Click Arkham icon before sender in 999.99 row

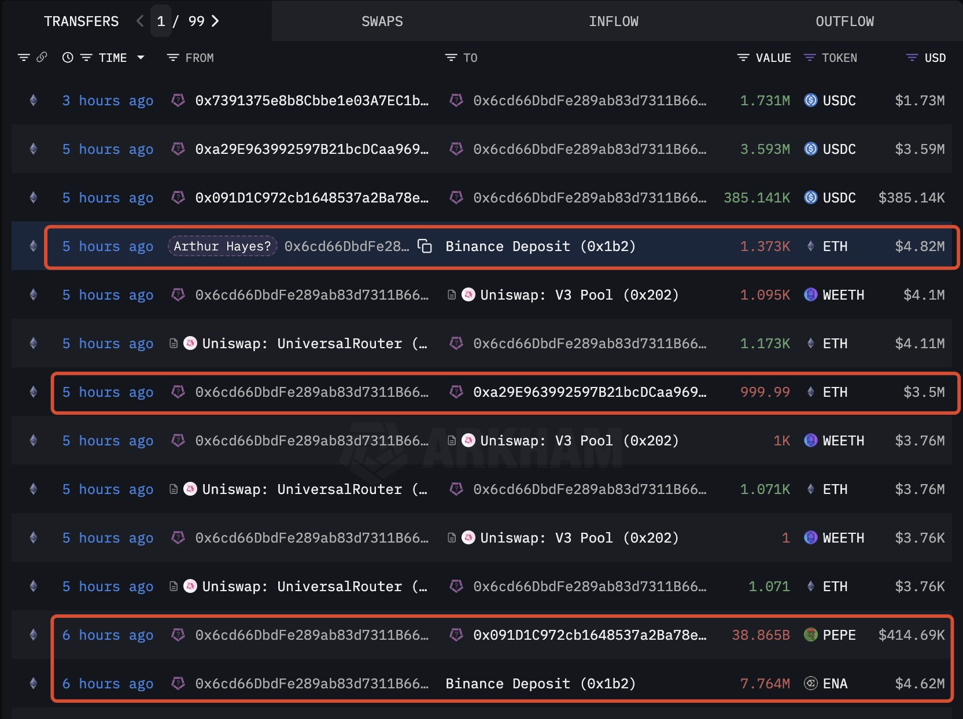(x=178, y=392)
